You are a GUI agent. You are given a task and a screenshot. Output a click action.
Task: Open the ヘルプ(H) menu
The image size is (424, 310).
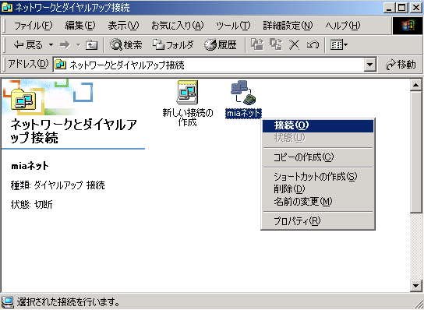(x=343, y=26)
